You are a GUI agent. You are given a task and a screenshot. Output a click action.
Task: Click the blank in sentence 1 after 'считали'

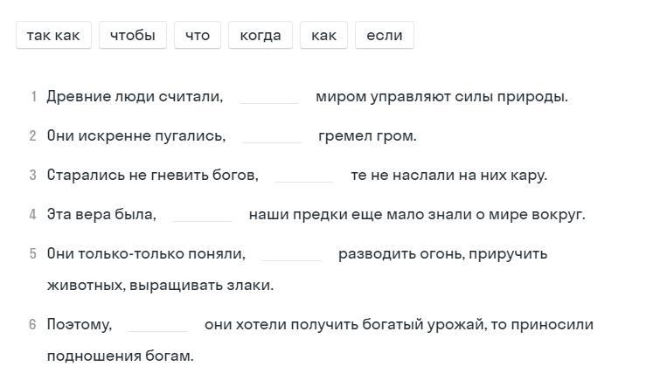click(269, 97)
